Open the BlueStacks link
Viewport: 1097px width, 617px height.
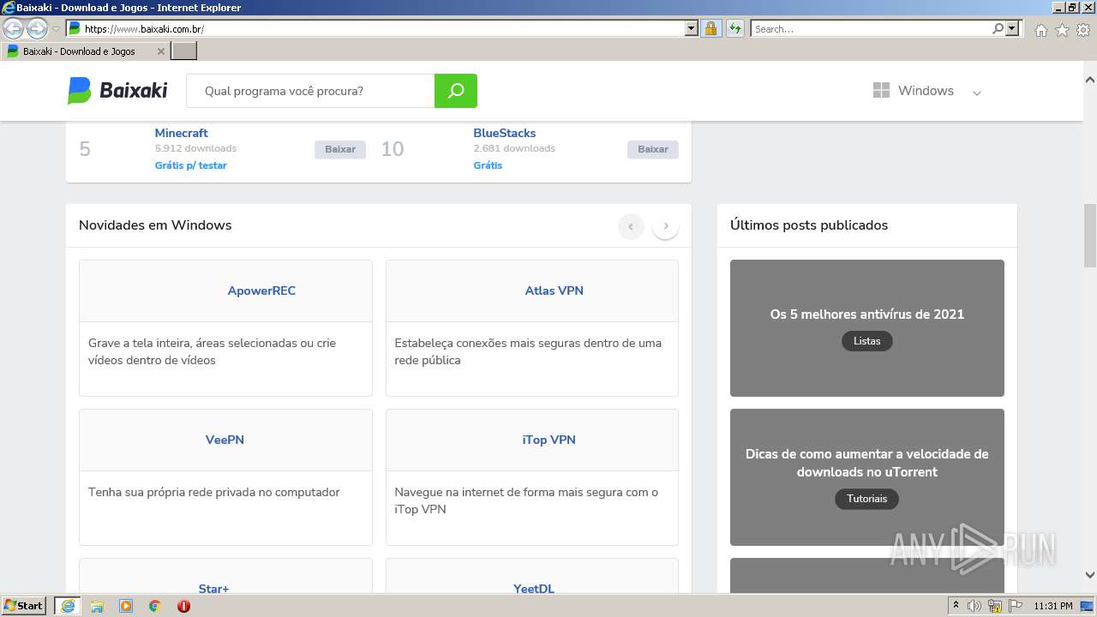coord(504,133)
